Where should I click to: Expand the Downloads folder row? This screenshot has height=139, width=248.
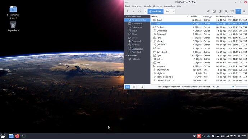click(152, 34)
